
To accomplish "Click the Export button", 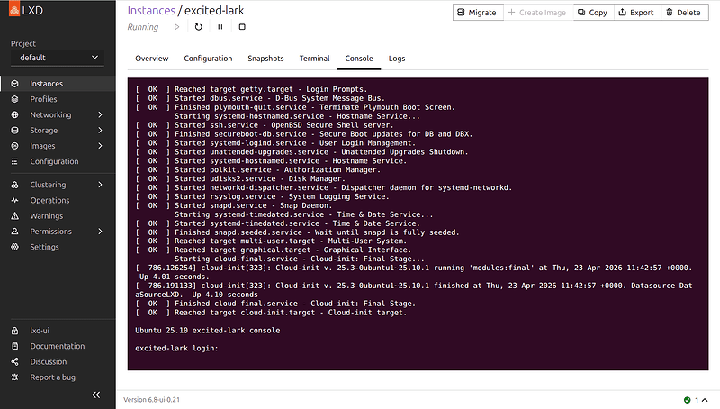I will coord(636,13).
